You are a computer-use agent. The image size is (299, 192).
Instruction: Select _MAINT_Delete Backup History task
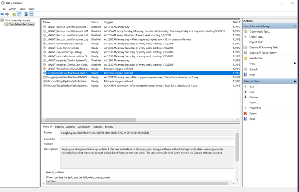point(141,52)
